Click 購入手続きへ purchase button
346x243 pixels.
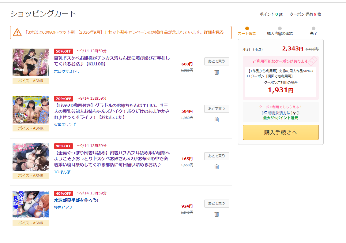tap(281, 132)
